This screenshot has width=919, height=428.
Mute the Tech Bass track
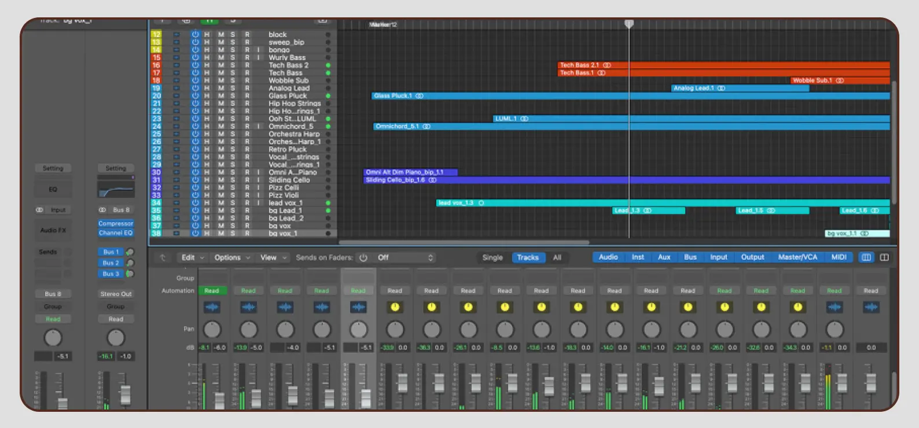(220, 73)
